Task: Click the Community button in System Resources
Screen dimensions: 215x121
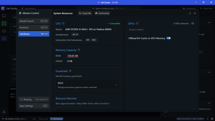Action: pyautogui.click(x=102, y=13)
